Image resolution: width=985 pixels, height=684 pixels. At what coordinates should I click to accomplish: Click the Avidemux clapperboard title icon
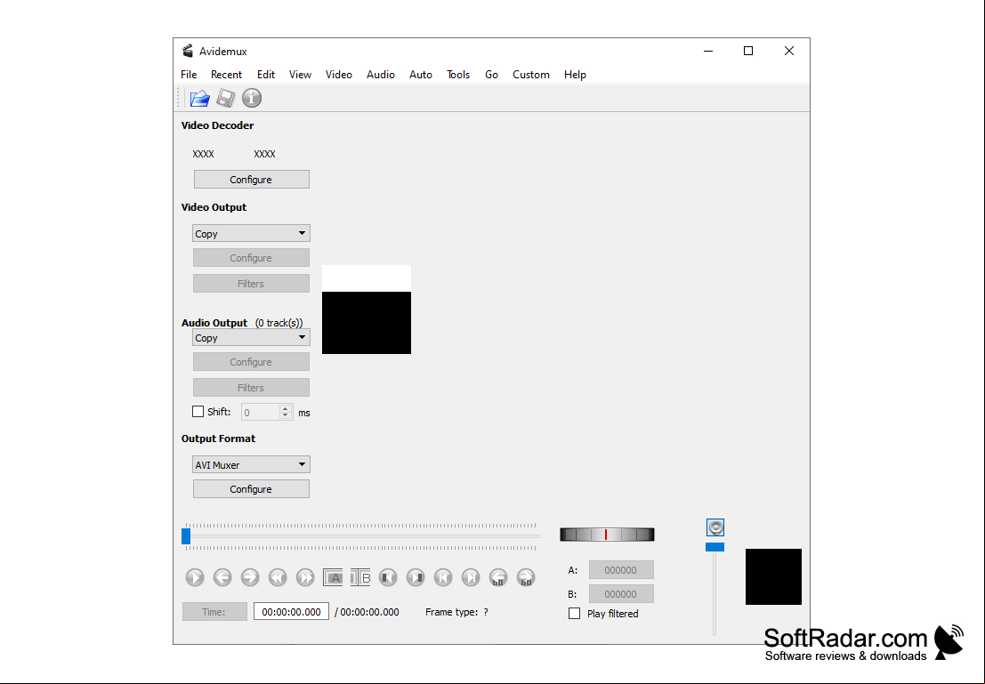point(187,51)
